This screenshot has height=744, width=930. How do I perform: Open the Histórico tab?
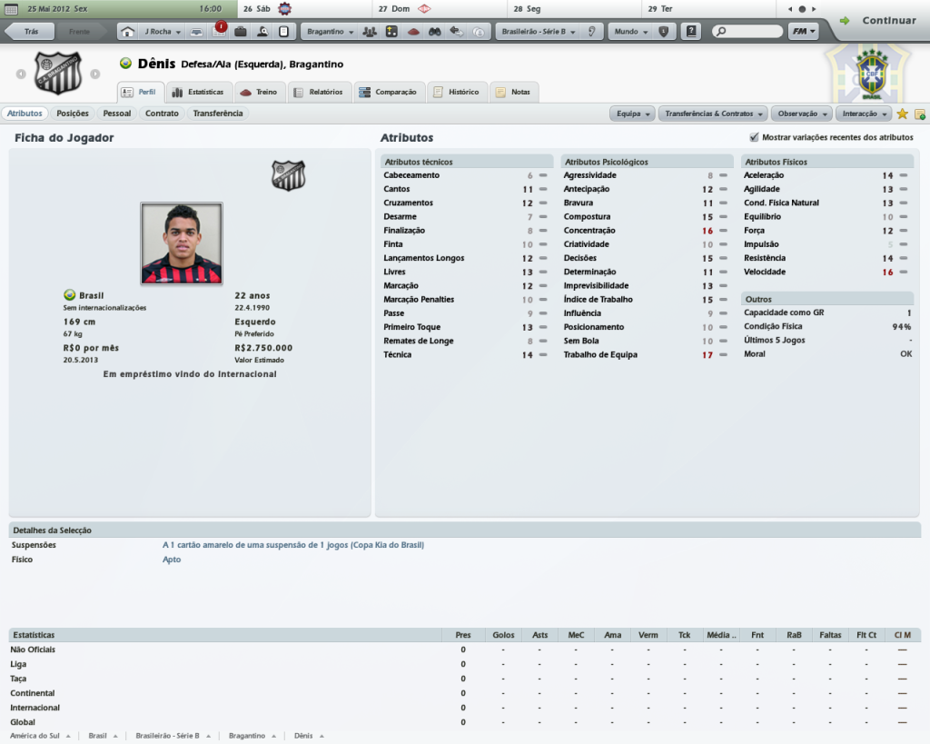(457, 92)
